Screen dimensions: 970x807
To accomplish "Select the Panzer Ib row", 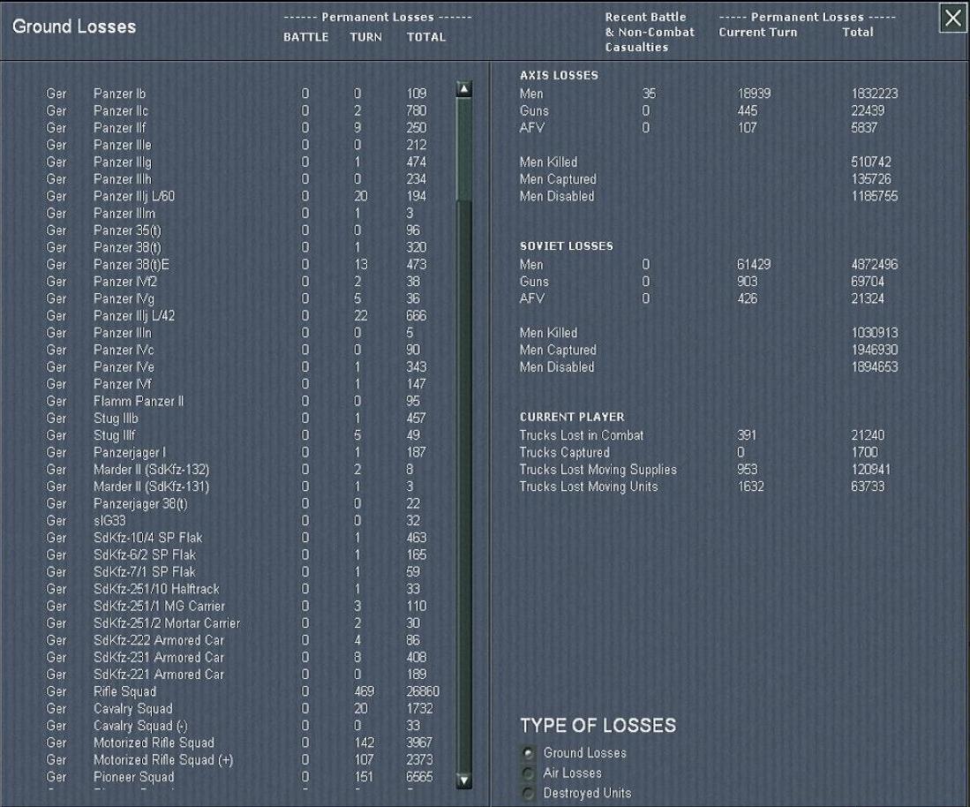I will (x=120, y=94).
